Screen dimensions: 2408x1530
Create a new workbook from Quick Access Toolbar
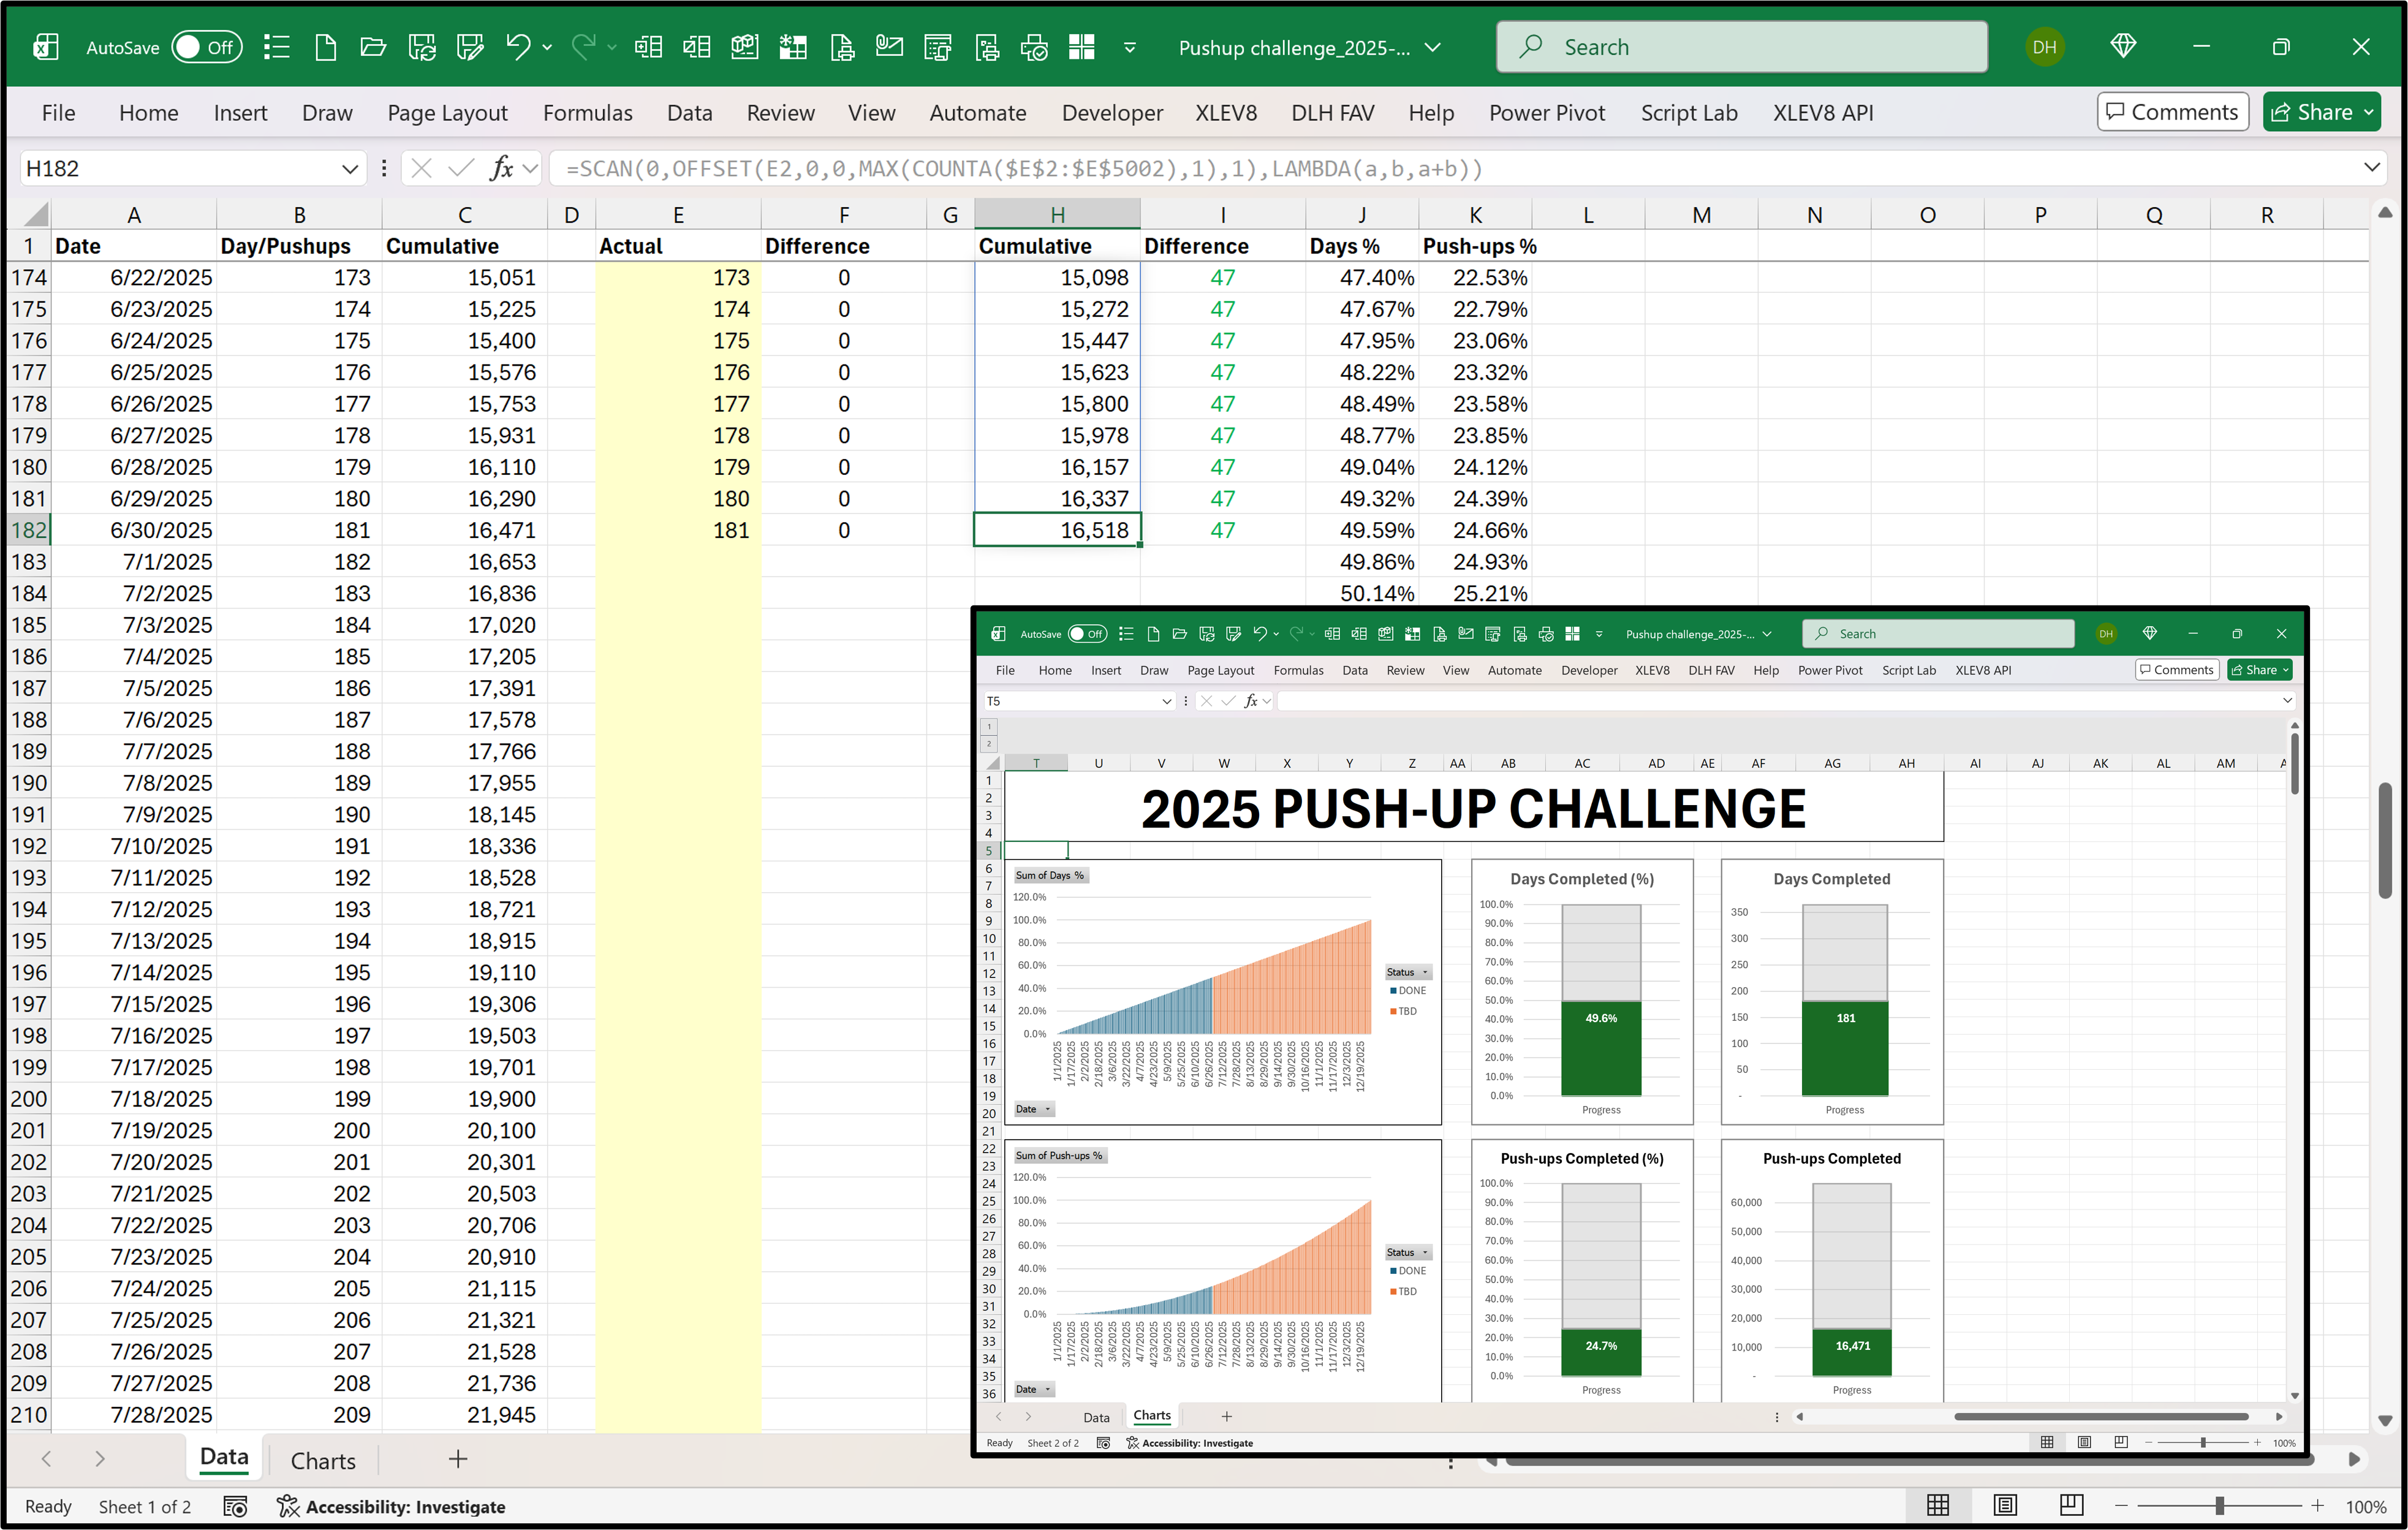point(325,47)
